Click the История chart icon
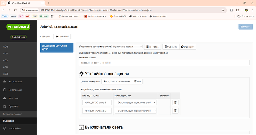Screen dimensions: 256x135 pyautogui.click(x=4, y=98)
